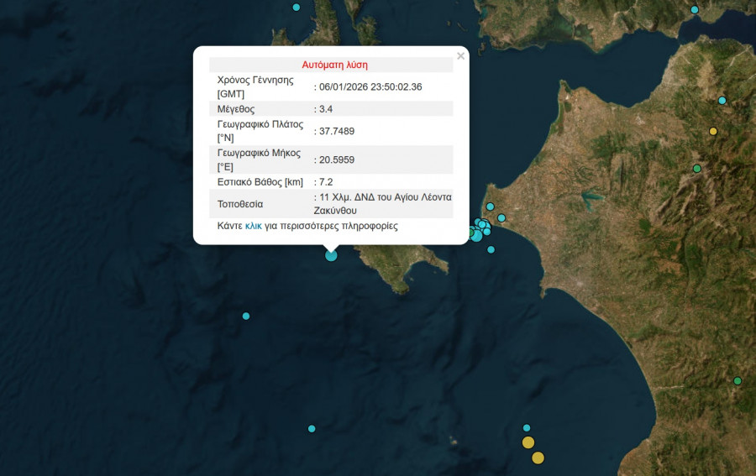The width and height of the screenshot is (756, 476).
Task: Click the cyan marker in the bottom-left sea area
Action: point(312,428)
